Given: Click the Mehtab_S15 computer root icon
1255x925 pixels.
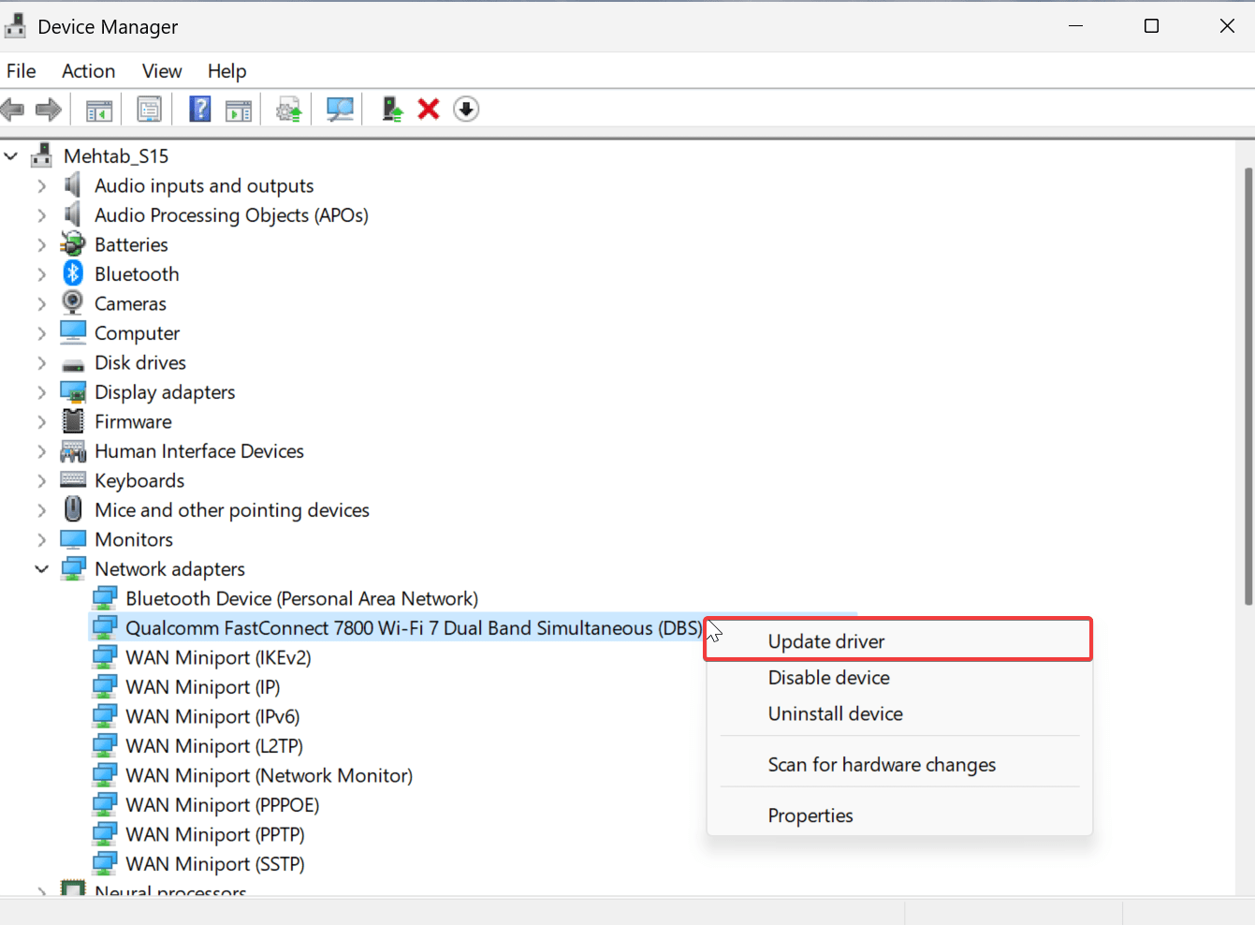Looking at the screenshot, I should (x=42, y=155).
